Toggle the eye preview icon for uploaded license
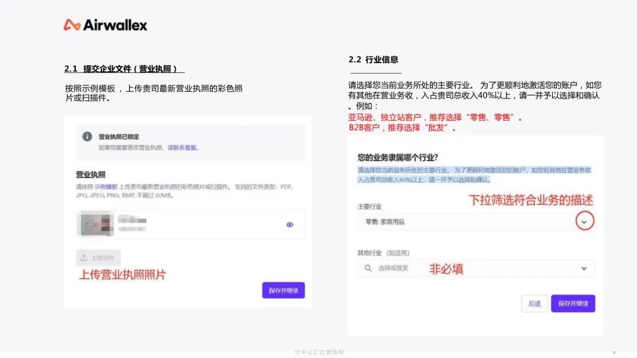This screenshot has height=358, width=637. [290, 224]
